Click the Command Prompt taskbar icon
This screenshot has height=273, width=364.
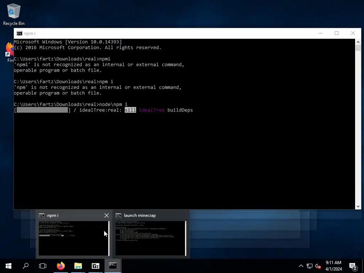tap(113, 266)
